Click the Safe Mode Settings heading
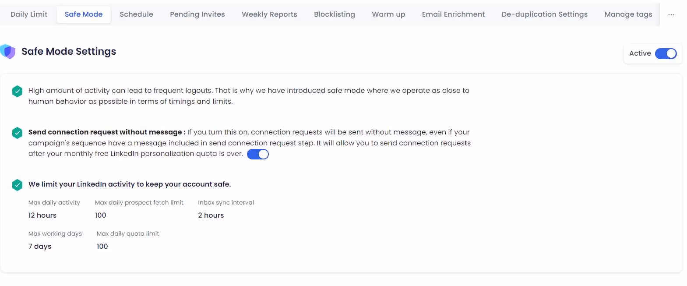This screenshot has width=687, height=286. point(69,51)
